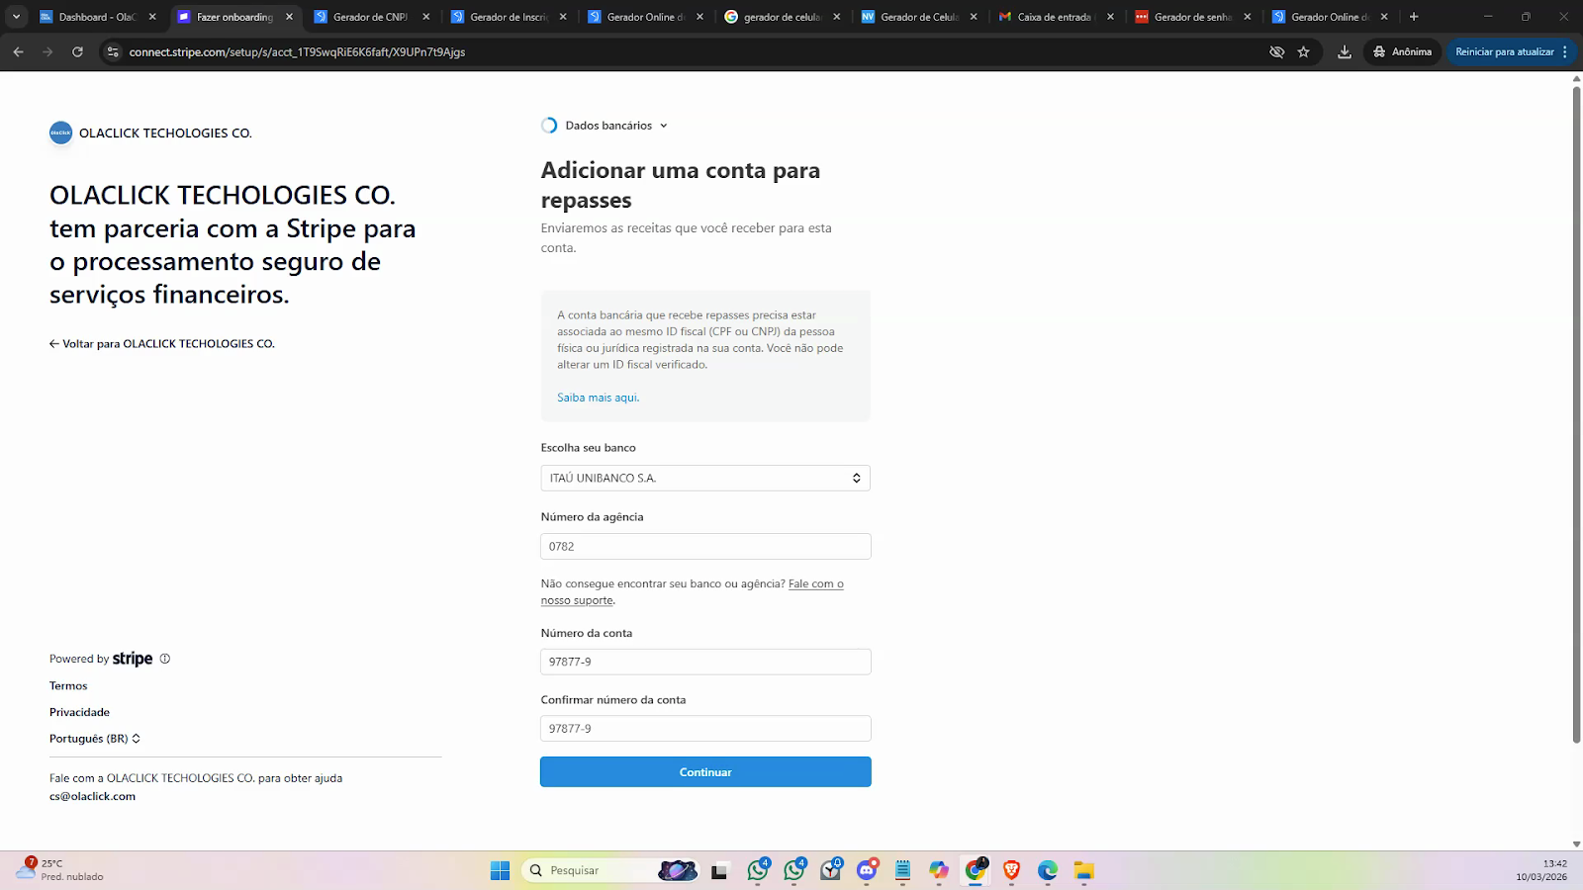The image size is (1583, 890).
Task: Switch to the Gerador de CNPJ tab
Action: [369, 17]
